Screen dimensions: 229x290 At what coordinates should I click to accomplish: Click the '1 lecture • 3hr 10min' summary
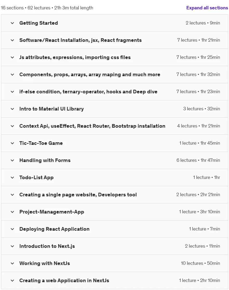point(199,212)
